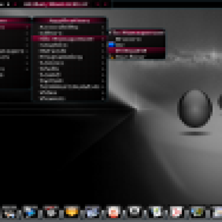
Task: Open the dock icon with red top stripe
Action: (51, 212)
